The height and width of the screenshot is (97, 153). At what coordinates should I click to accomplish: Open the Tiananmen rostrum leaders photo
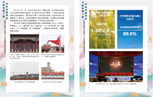25,44
